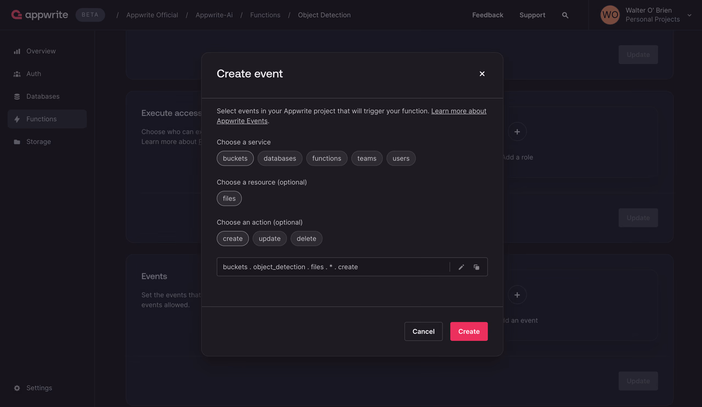
Task: Open the search magnifier icon
Action: pyautogui.click(x=565, y=15)
